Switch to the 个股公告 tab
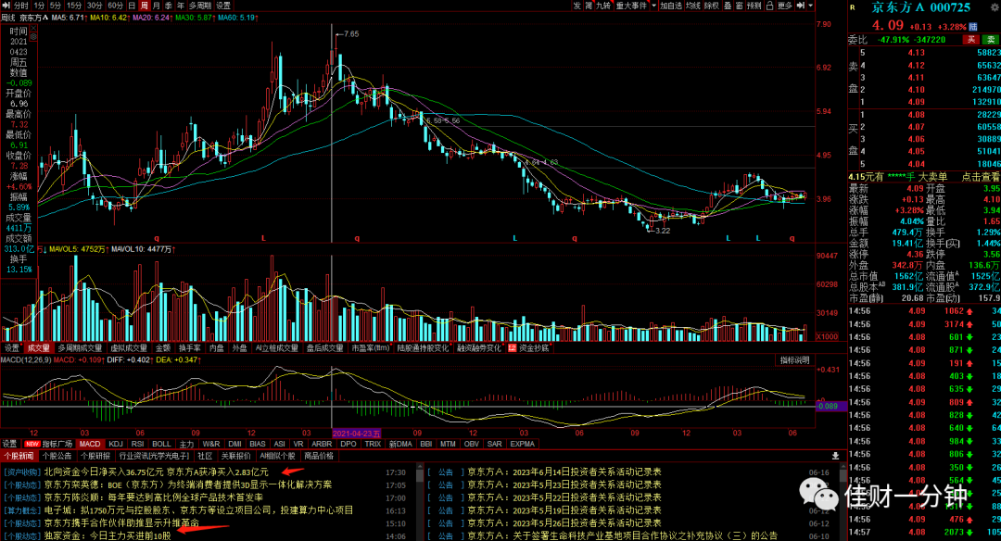Screen dimensions: 1001x541 point(57,456)
